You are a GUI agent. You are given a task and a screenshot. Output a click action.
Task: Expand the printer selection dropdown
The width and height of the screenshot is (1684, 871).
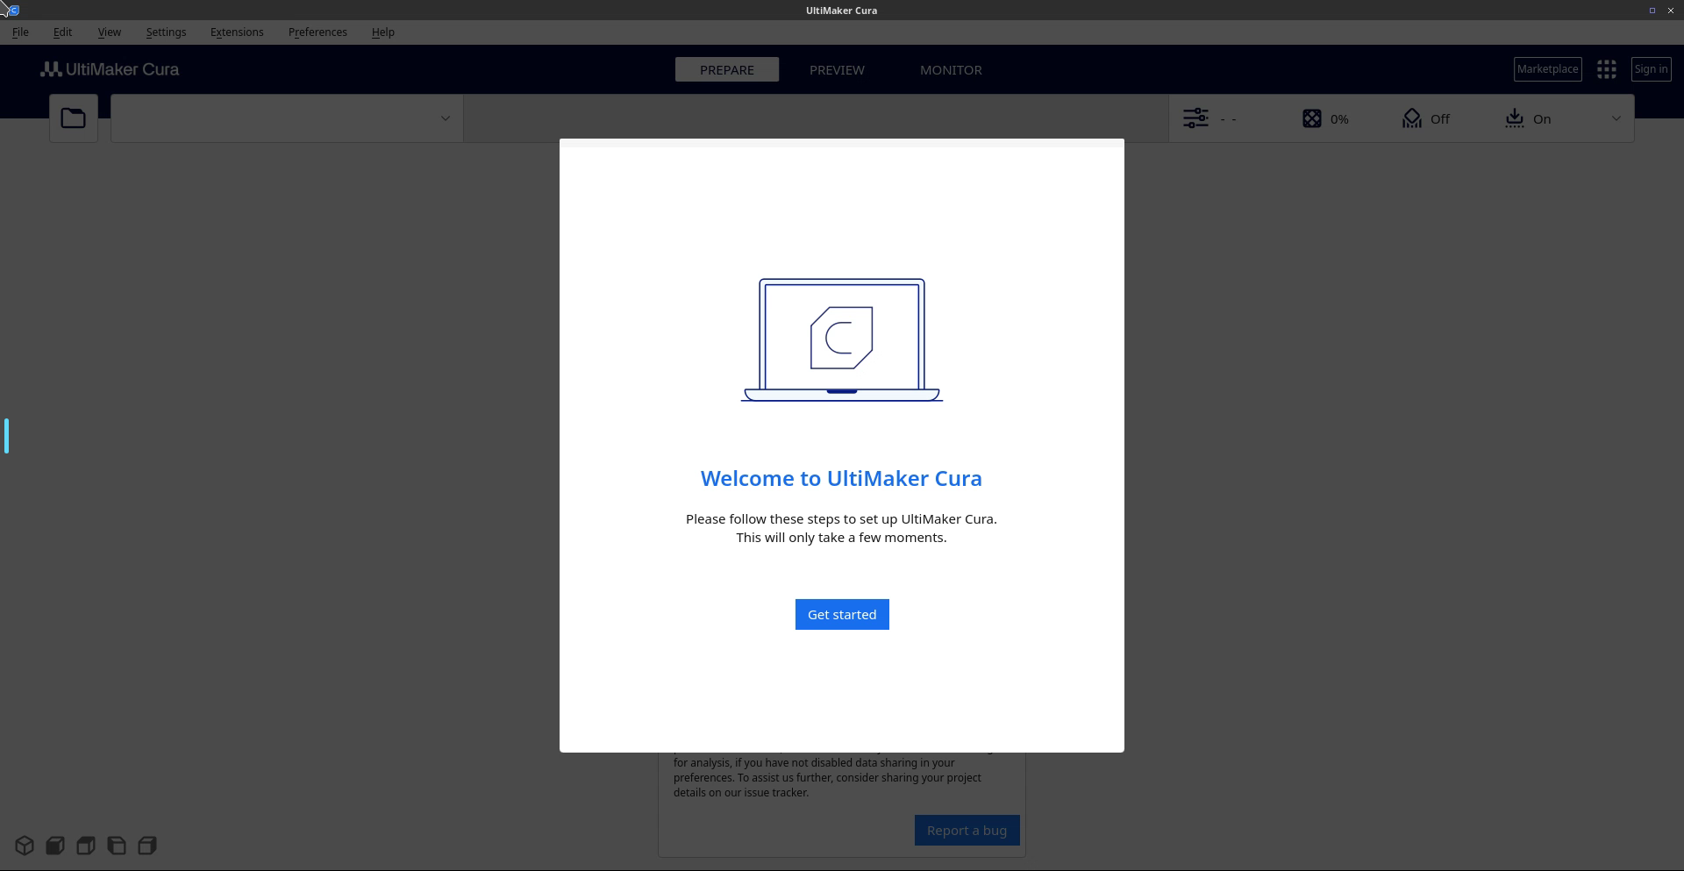tap(445, 118)
